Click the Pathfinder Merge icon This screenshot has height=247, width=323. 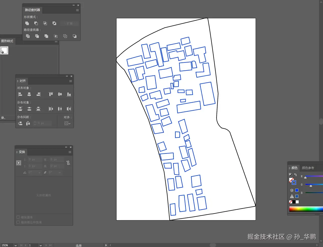pyautogui.click(x=46, y=36)
